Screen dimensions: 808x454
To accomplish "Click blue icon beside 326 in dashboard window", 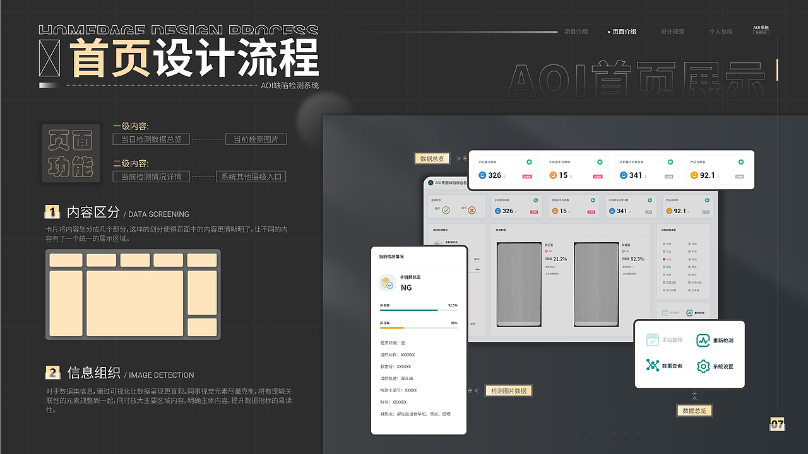I will pos(498,211).
